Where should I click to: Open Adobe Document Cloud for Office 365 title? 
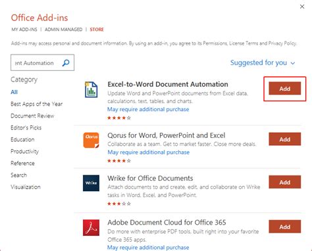tap(167, 223)
